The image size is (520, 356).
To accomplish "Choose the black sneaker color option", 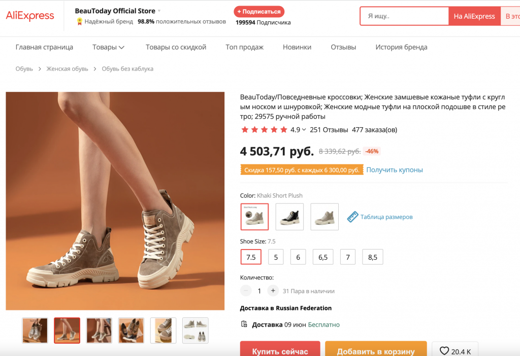I will 289,217.
